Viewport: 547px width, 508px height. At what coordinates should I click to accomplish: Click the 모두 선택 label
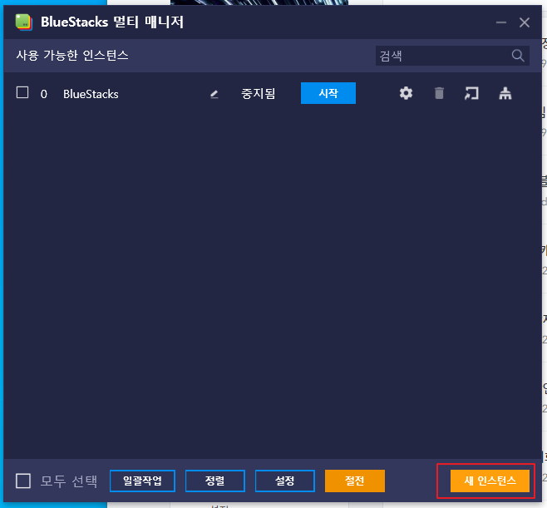(x=69, y=481)
